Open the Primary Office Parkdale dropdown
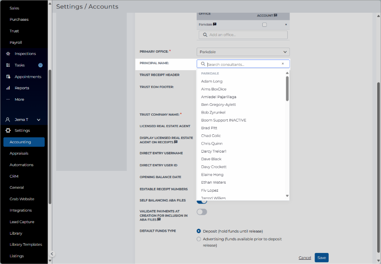The width and height of the screenshot is (381, 264). coord(243,52)
